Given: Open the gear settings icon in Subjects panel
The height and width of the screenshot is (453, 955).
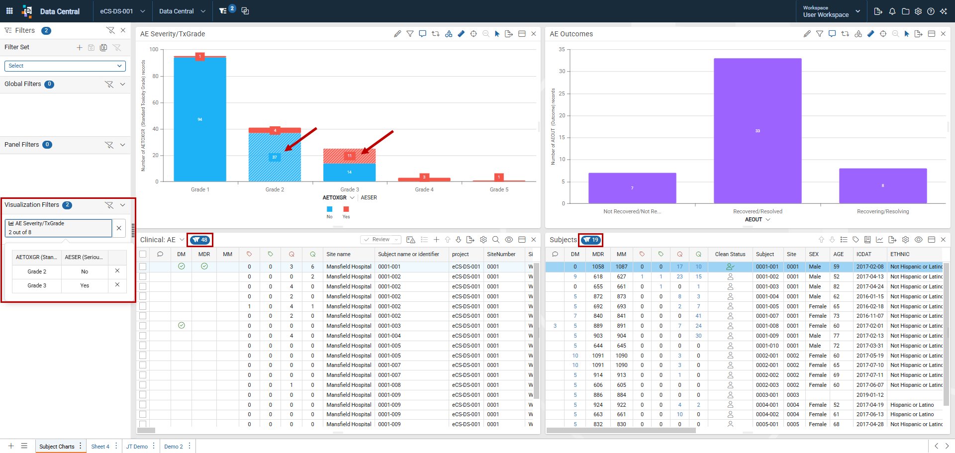Looking at the screenshot, I should 906,240.
